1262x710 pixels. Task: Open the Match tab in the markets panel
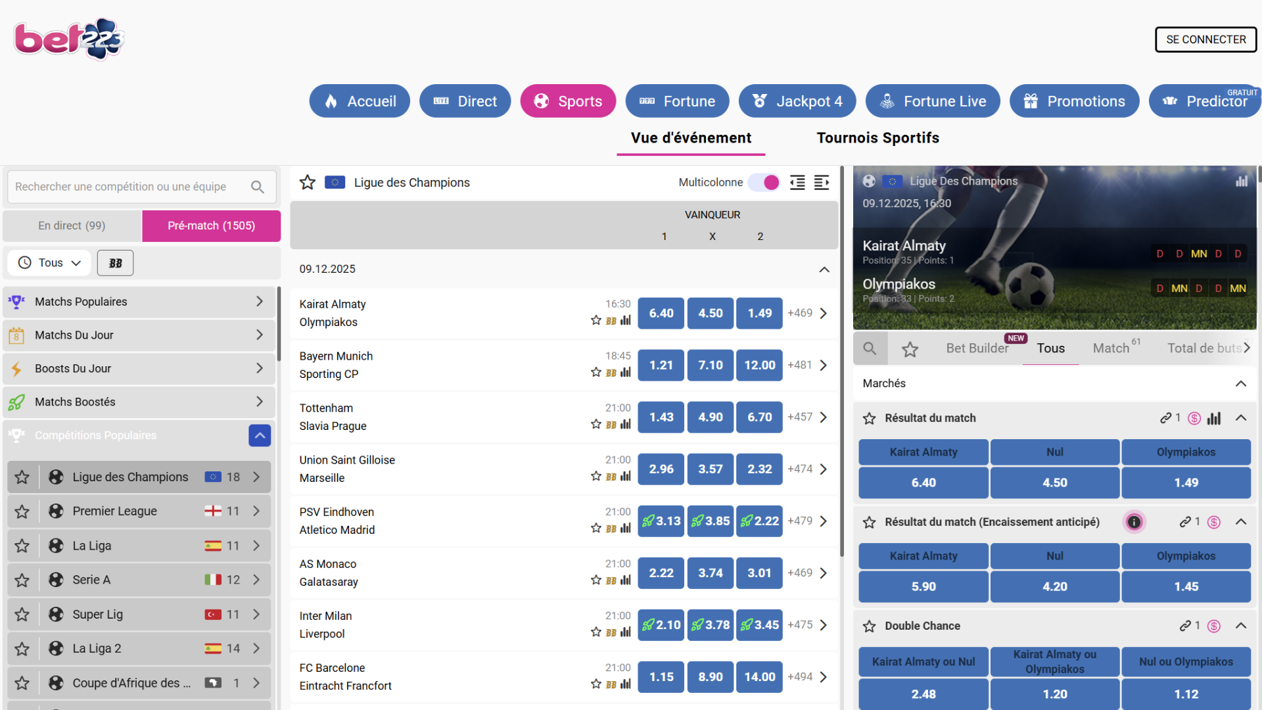(1112, 348)
